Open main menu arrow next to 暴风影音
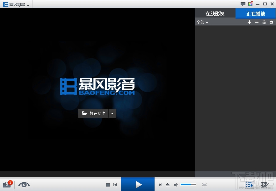The image size is (276, 191). point(28,4)
